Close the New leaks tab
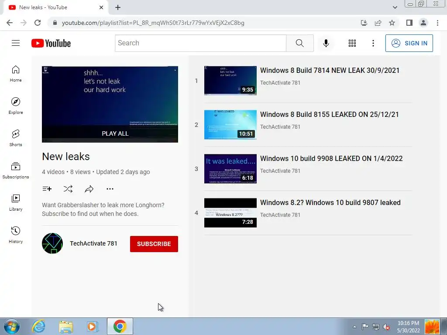 [x=101, y=7]
